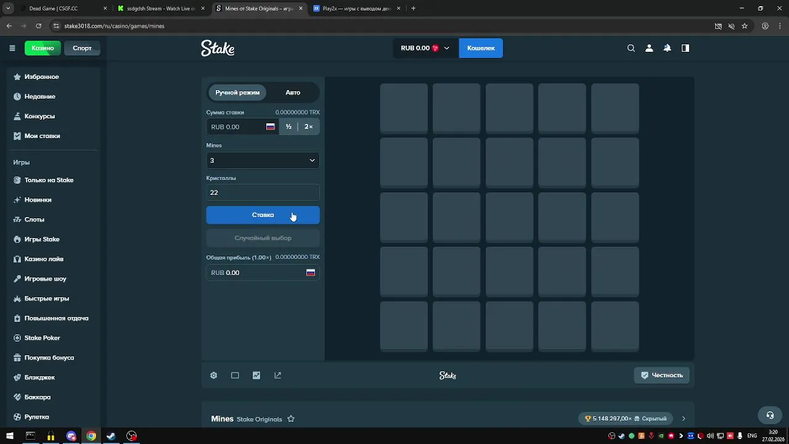The width and height of the screenshot is (789, 444).
Task: Click Случайный выбор button
Action: click(263, 238)
